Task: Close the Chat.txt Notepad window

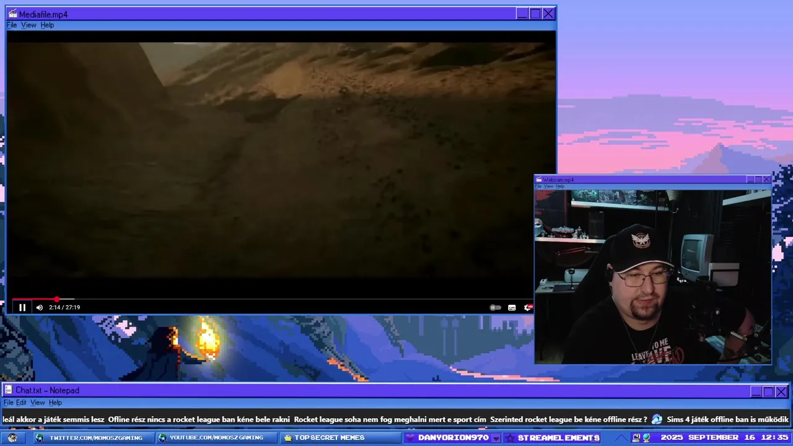Action: [782, 391]
